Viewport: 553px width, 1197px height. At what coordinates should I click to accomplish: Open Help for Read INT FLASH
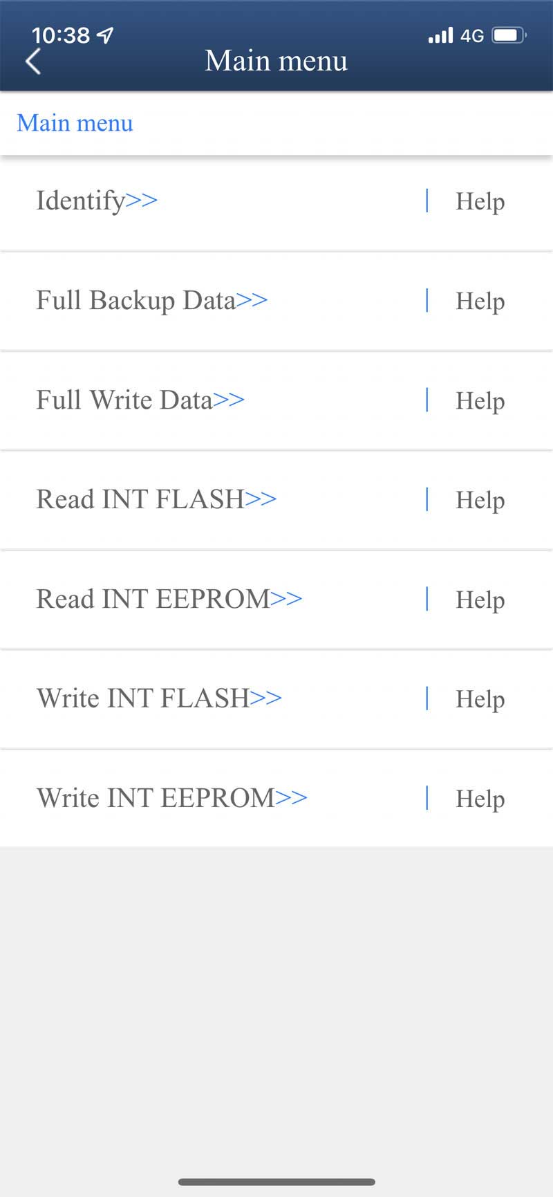tap(480, 500)
